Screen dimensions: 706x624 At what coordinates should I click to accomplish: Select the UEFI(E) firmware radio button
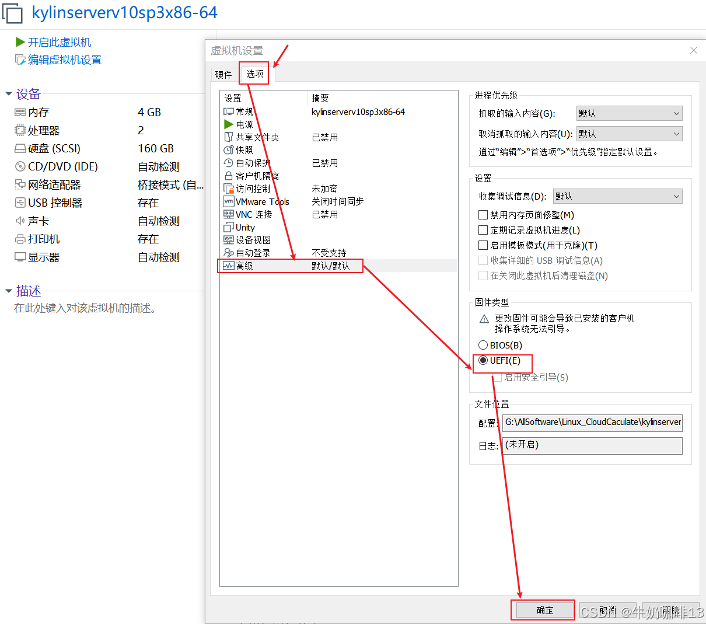[483, 360]
